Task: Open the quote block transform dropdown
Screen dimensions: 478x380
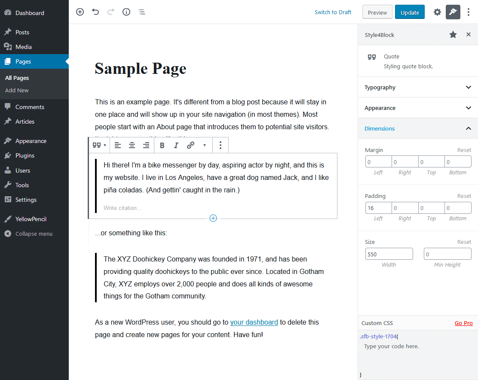Action: pyautogui.click(x=99, y=145)
